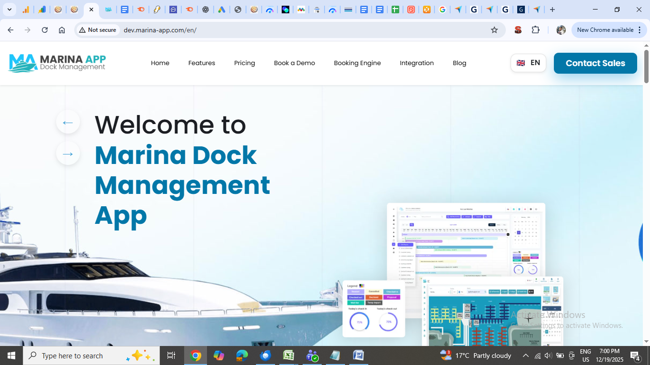Screen dimensions: 650x365
Task: Bookmark this page using the star icon
Action: [x=495, y=29]
